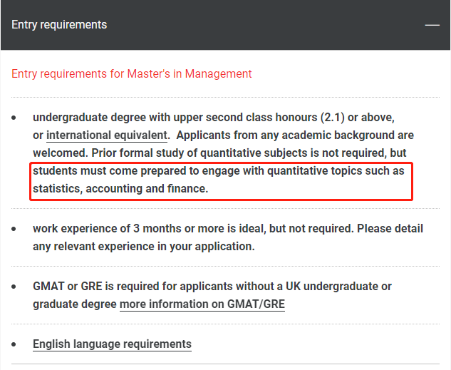The width and height of the screenshot is (451, 370).
Task: Click the bullet point before "work experience"
Action: 14,229
